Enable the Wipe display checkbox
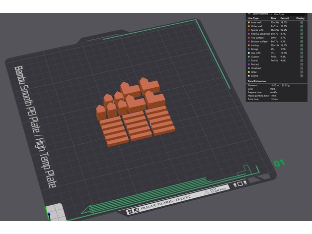This screenshot has width=312, height=234. [301, 71]
